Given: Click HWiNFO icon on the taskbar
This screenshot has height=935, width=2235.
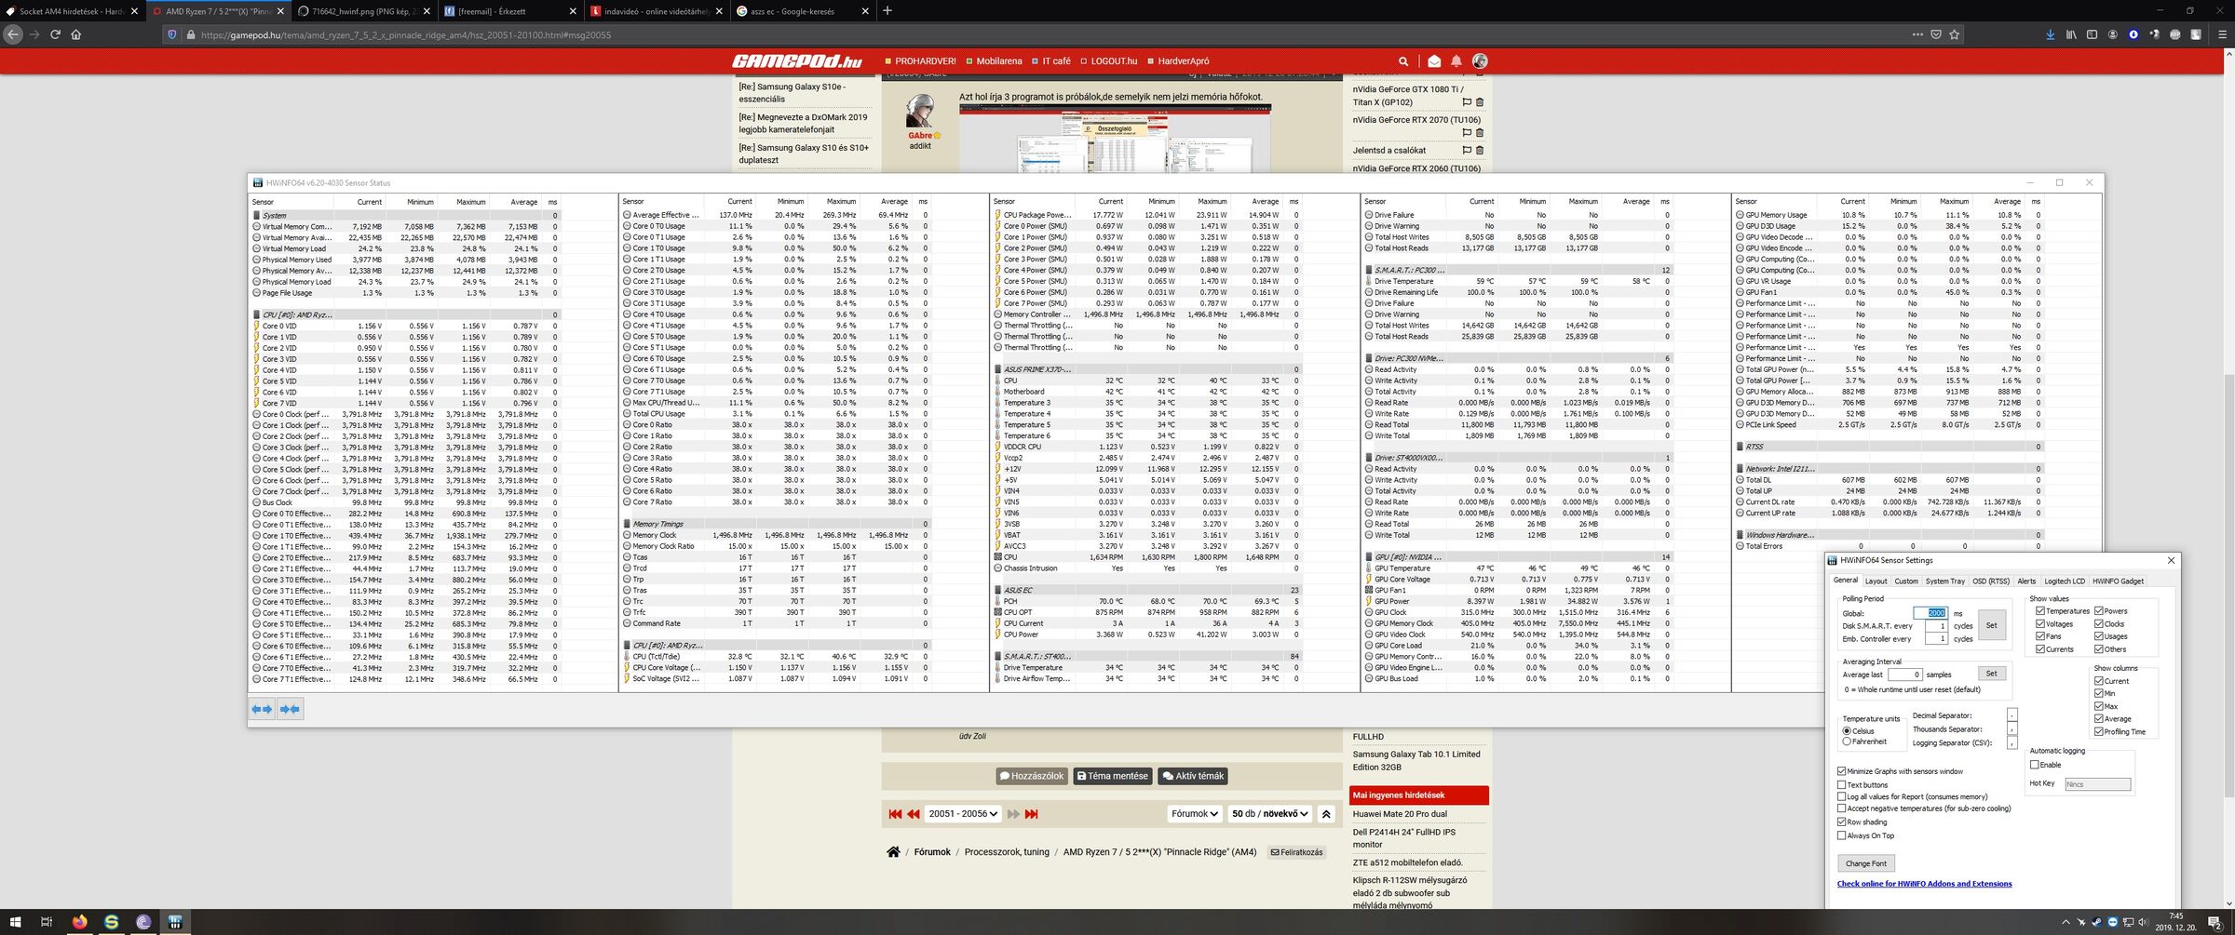Looking at the screenshot, I should [x=174, y=922].
